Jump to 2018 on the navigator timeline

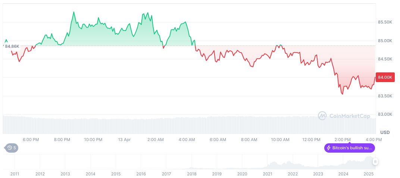click(x=192, y=174)
